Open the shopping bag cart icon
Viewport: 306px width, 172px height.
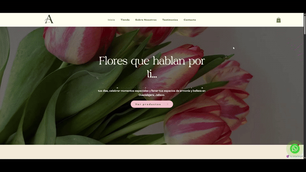click(278, 20)
